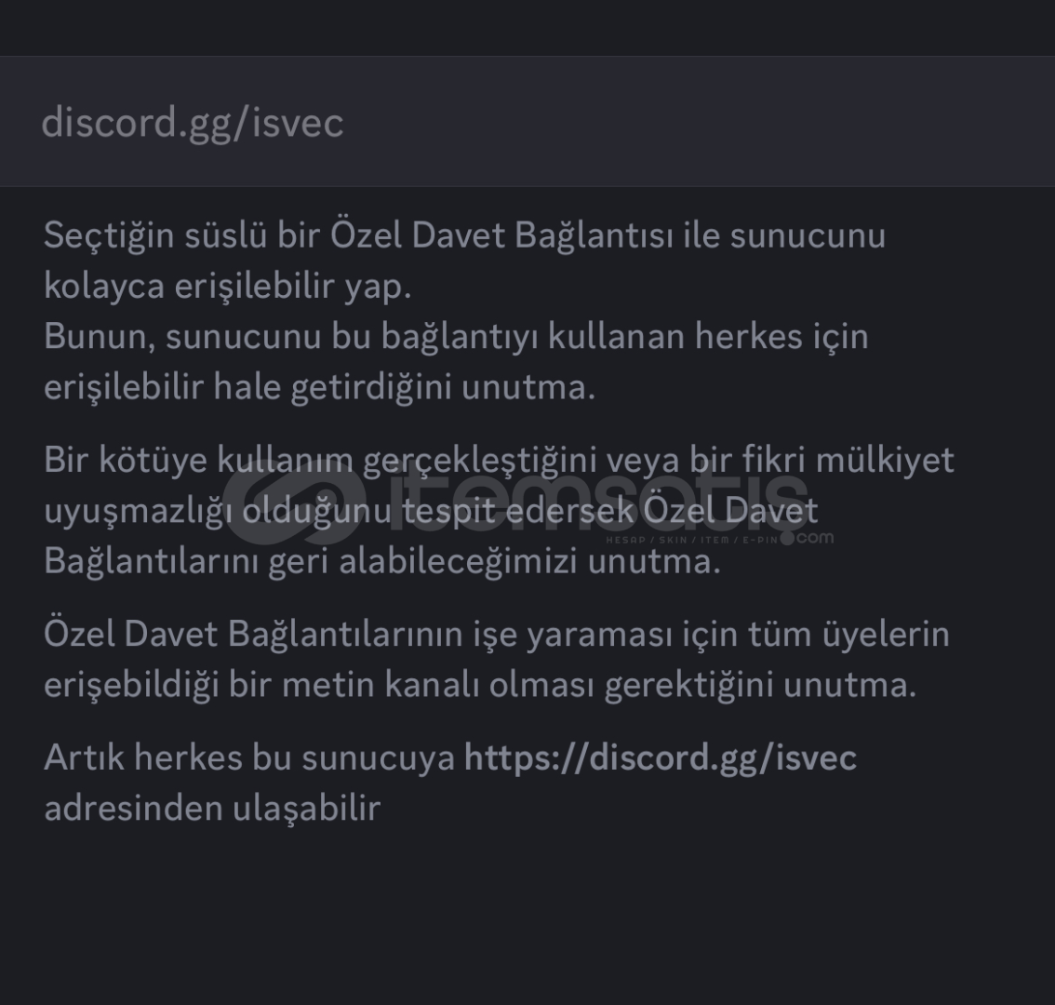The height and width of the screenshot is (1005, 1055).
Task: Click the 'metin kanalı olması gerektiğini' phrase
Action: click(528, 684)
